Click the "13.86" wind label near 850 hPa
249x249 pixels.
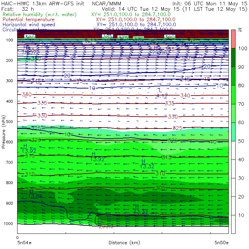(35, 197)
